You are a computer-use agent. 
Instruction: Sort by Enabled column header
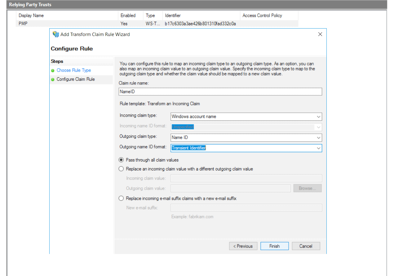click(128, 16)
